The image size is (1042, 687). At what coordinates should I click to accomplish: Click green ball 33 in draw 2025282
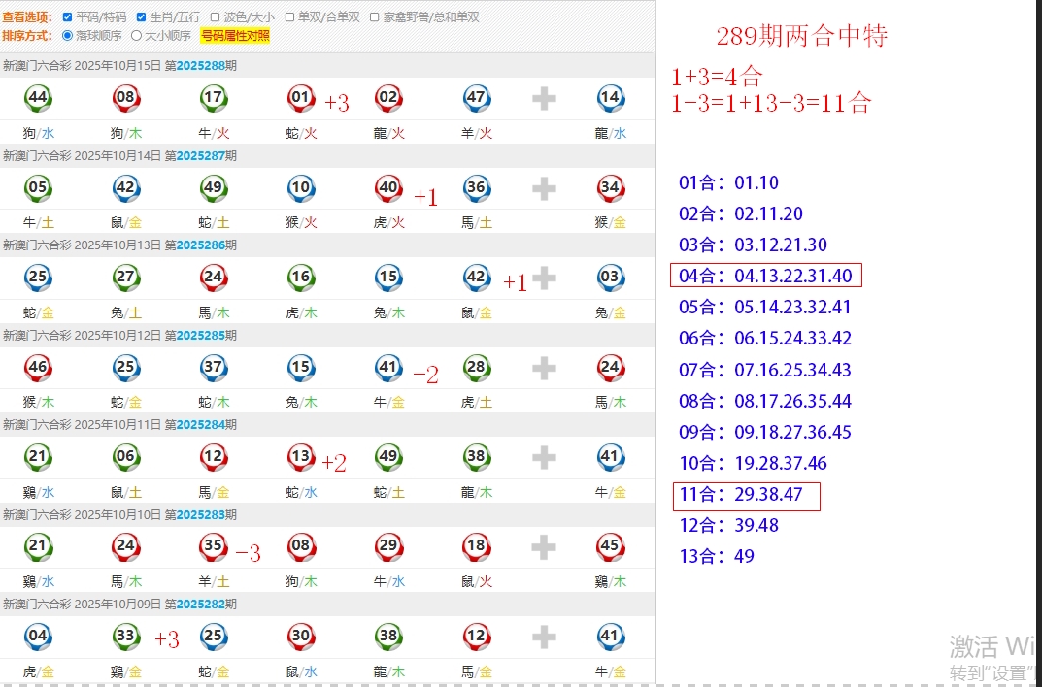[125, 637]
